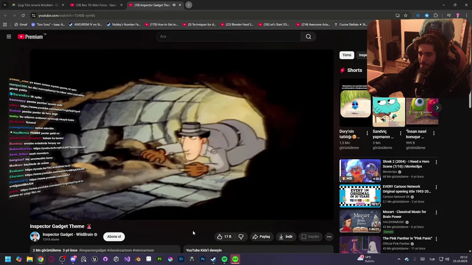Open a new browser tab
The height and width of the screenshot is (265, 472).
click(x=188, y=5)
